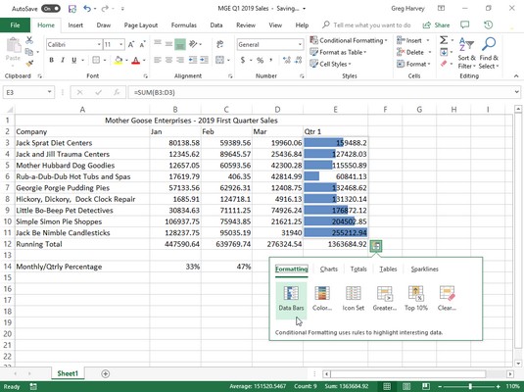Switch to Page Layout view in status bar
Screen dimensions: 524x392
pyautogui.click(x=406, y=387)
